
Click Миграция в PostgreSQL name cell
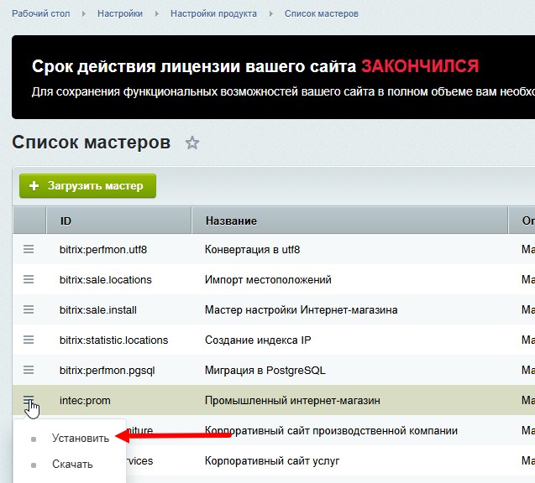point(265,371)
